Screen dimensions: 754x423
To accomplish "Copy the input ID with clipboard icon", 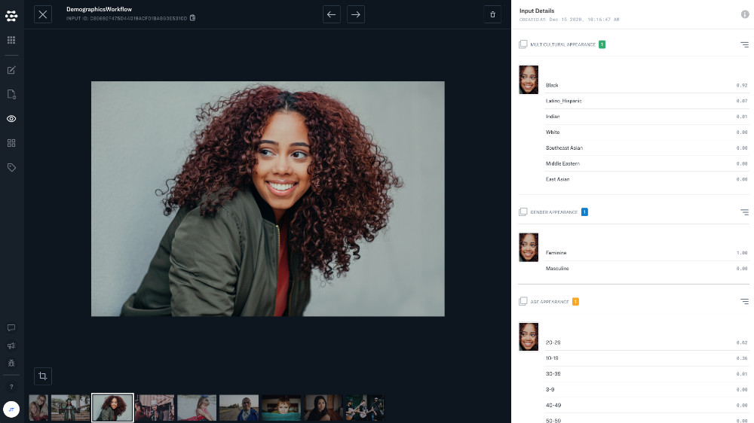I will 192,18.
